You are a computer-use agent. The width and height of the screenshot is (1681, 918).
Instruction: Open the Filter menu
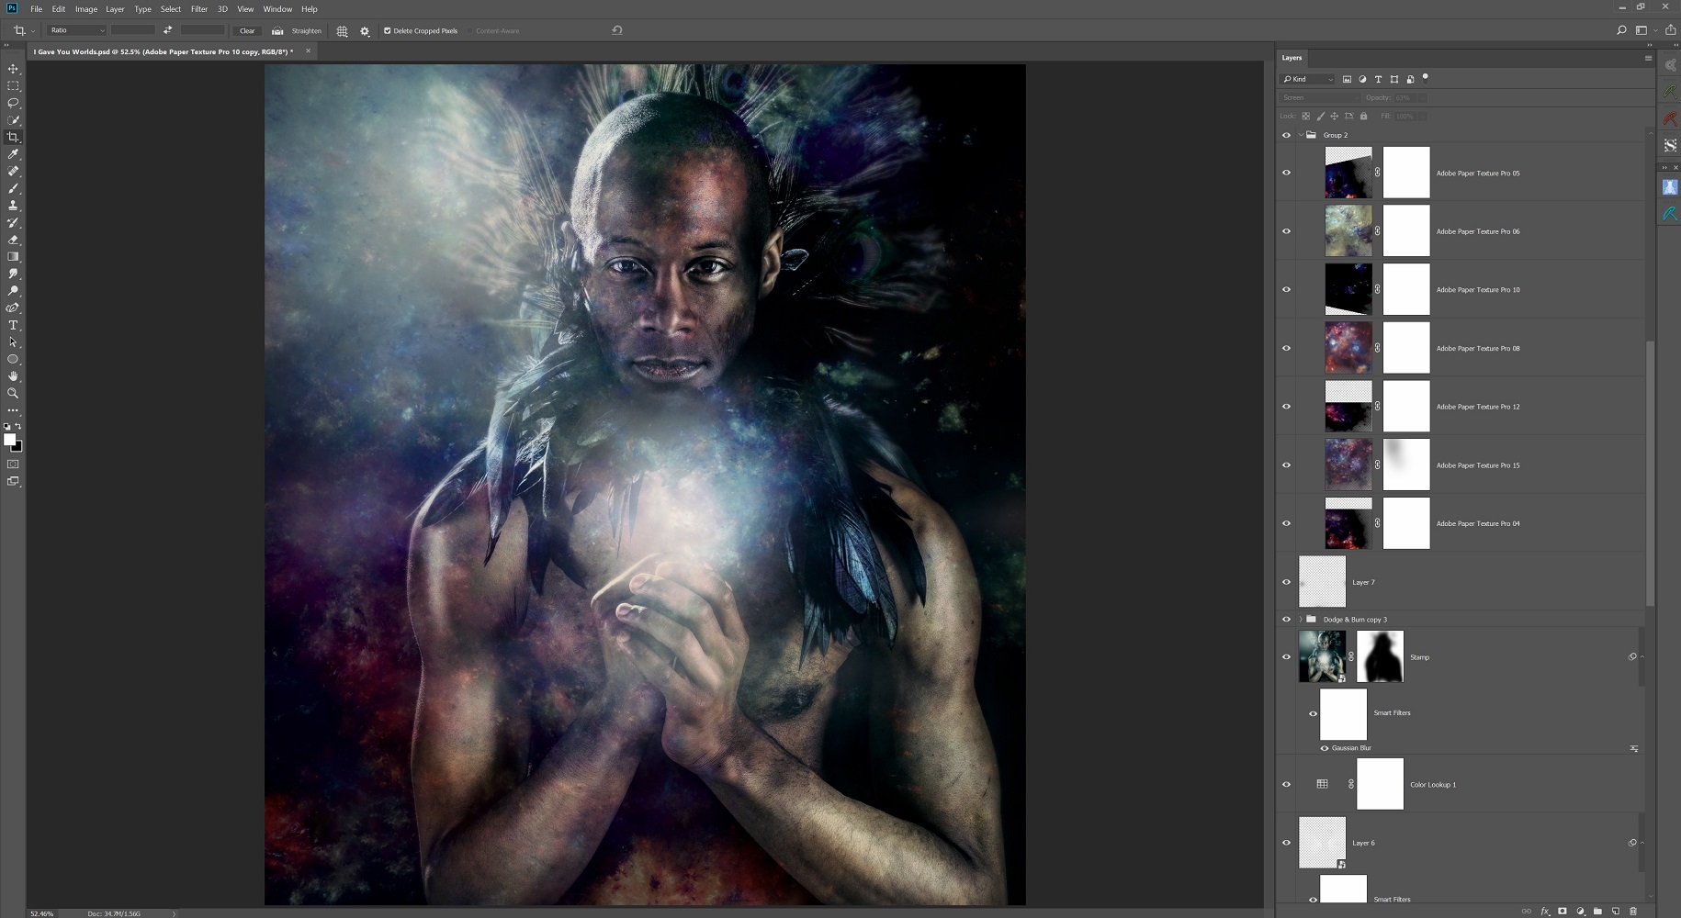click(x=198, y=9)
